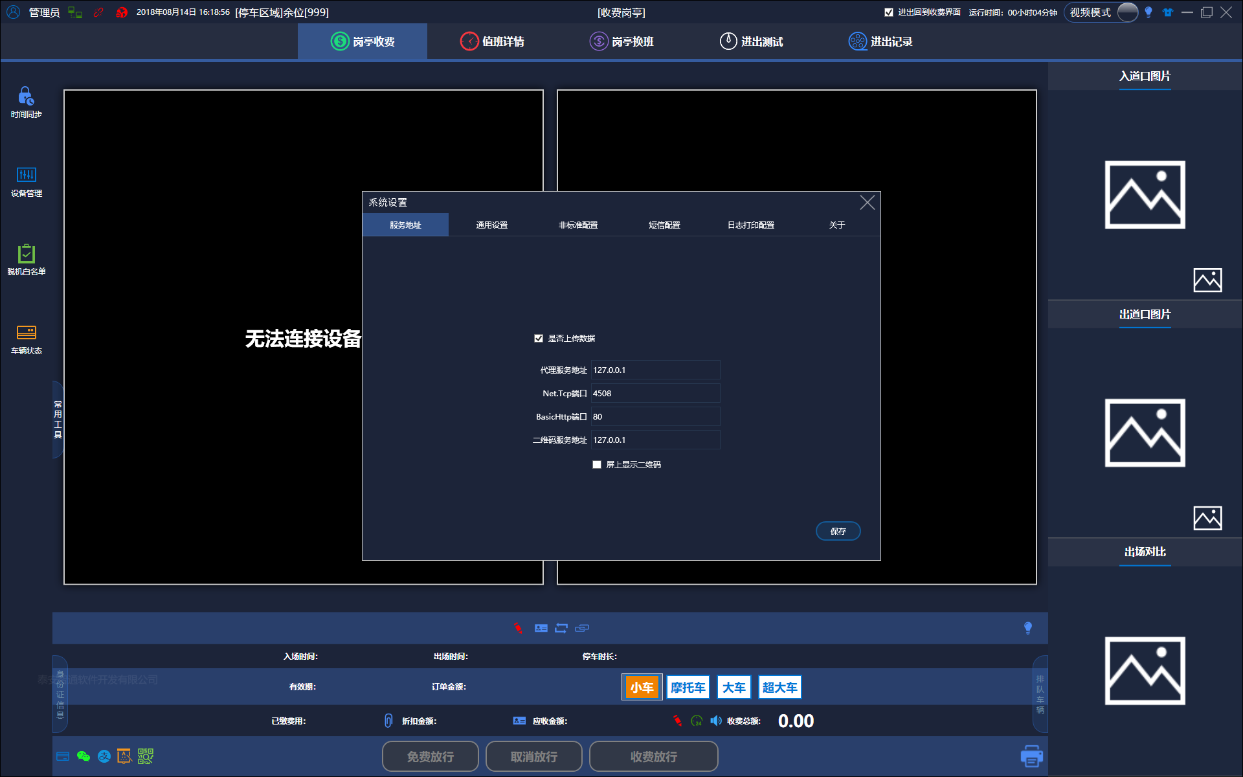Click the swap arrows icon in the plate toolbar
Image resolution: width=1243 pixels, height=777 pixels.
point(561,628)
